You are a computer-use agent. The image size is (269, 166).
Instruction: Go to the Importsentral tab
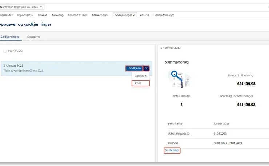click(25, 15)
